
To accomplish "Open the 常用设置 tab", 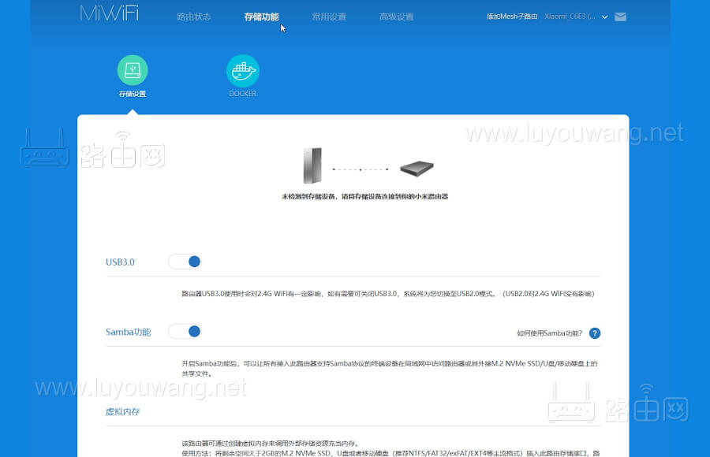I will click(x=329, y=16).
